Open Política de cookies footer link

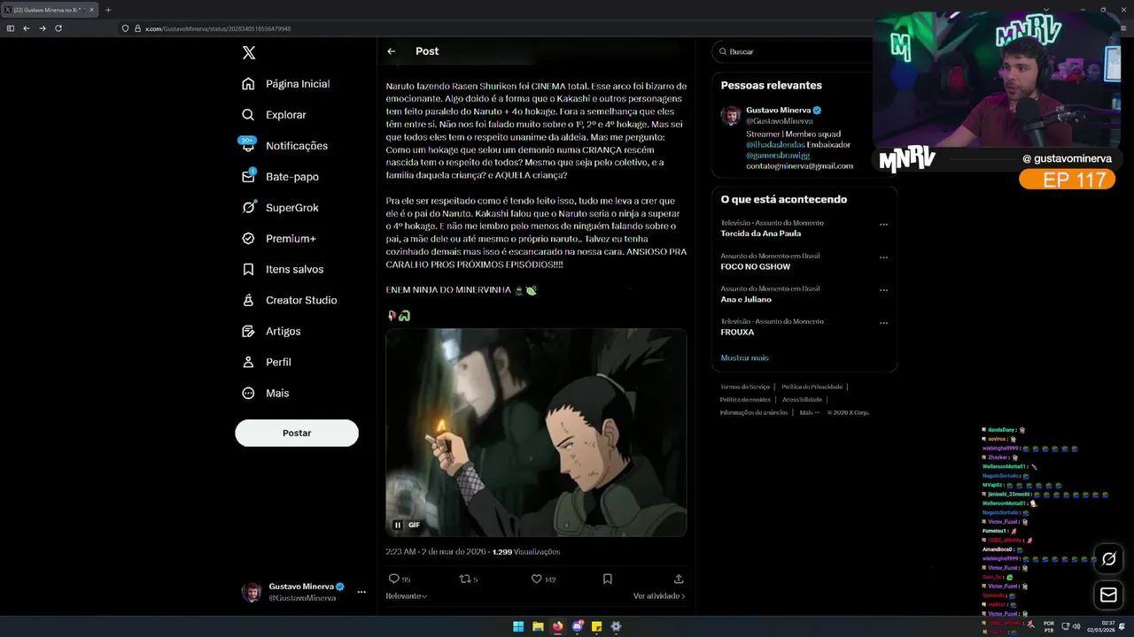coord(745,399)
